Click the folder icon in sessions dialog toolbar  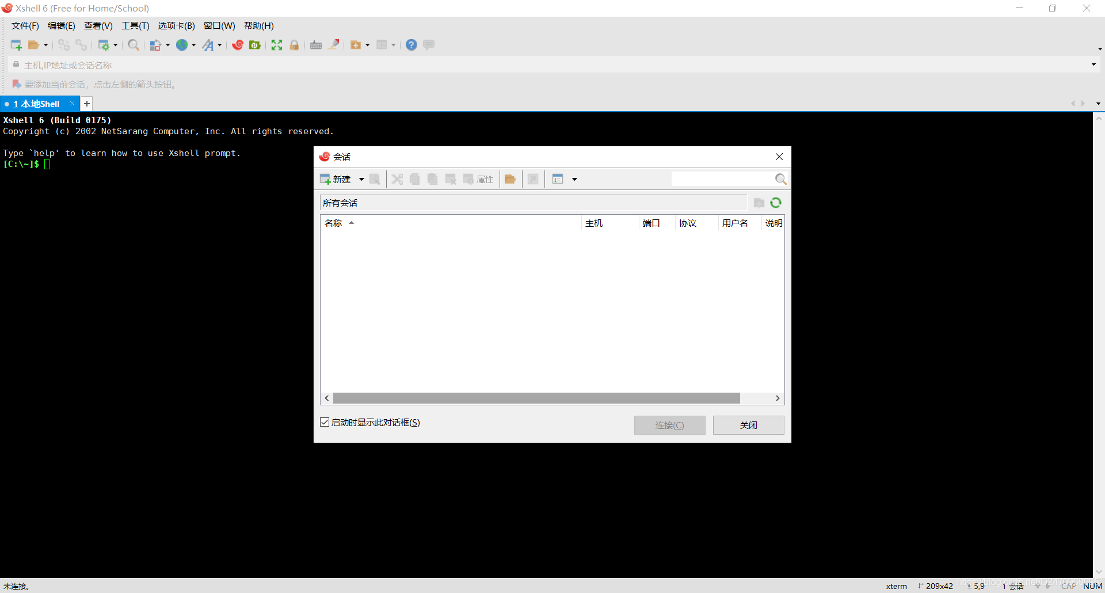509,179
